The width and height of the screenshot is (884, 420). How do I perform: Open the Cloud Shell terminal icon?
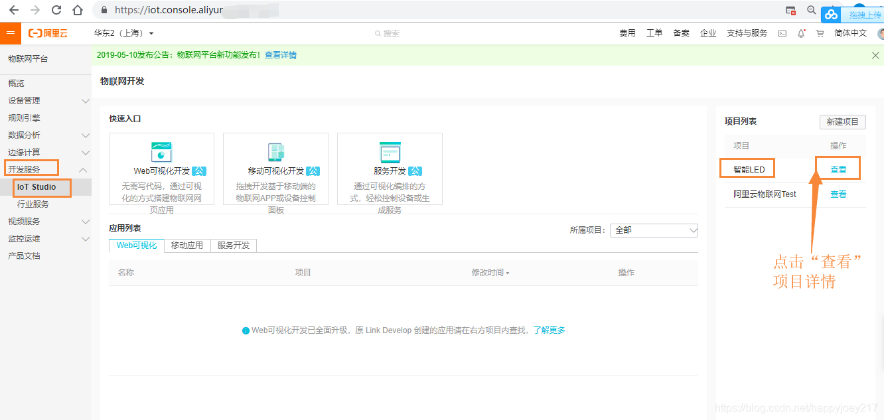pyautogui.click(x=782, y=33)
